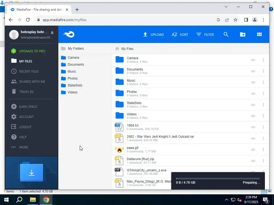
Task: Open more options for StateSlots folder
Action: pos(263,105)
